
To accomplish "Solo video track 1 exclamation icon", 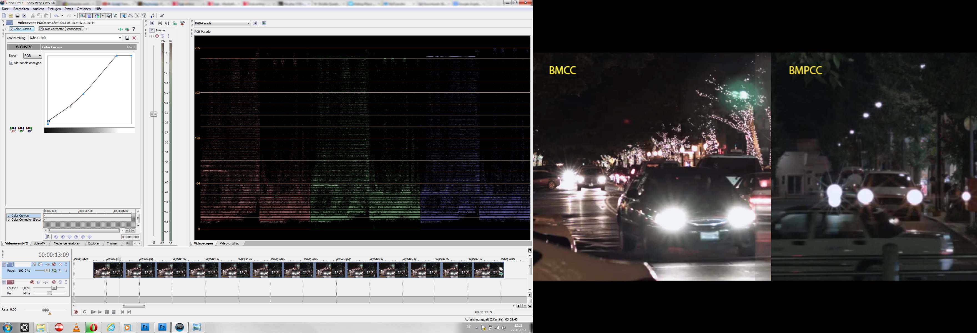I will click(x=66, y=264).
